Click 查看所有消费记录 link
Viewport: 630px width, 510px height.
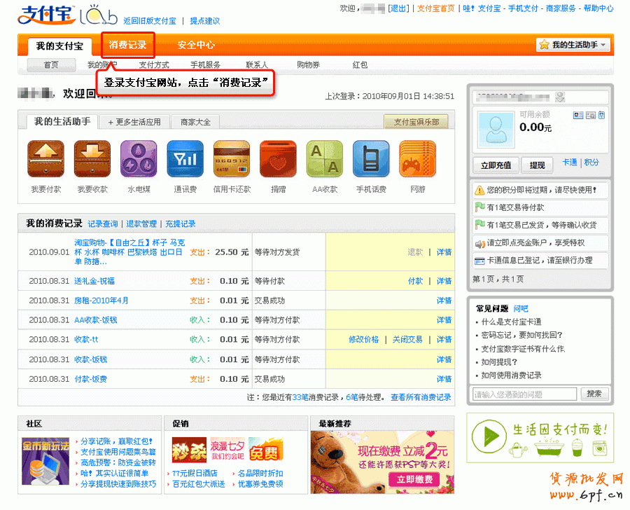coord(420,397)
